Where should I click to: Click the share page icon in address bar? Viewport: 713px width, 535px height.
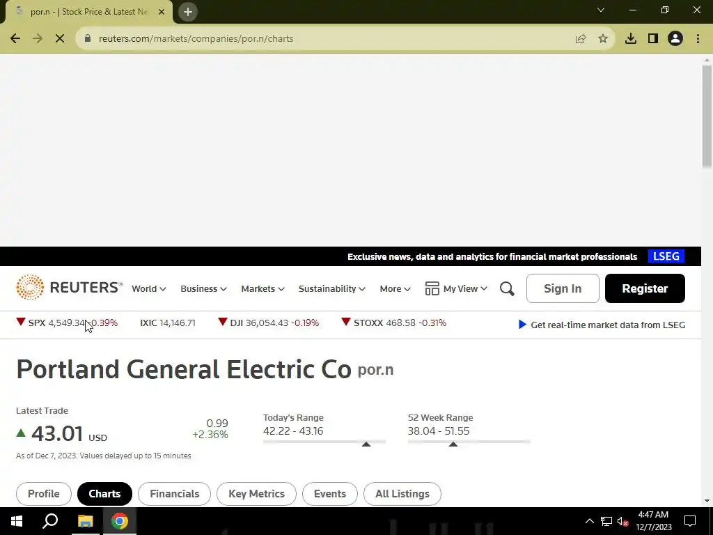581,39
